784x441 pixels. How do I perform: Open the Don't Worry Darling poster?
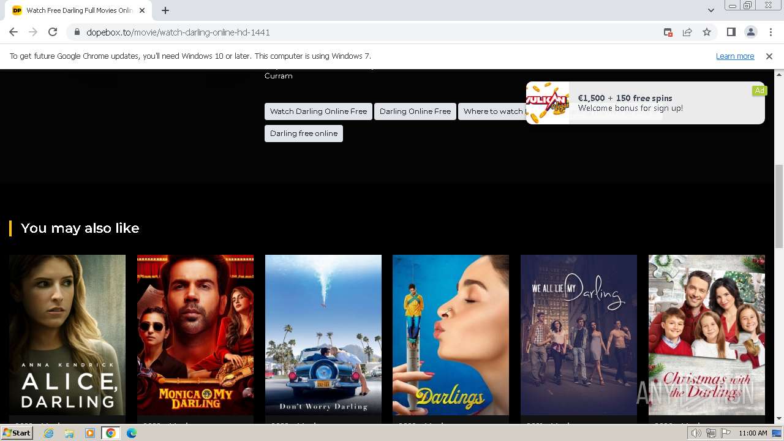pyautogui.click(x=323, y=335)
